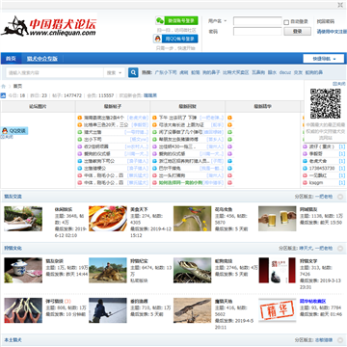347x347 pixels.
Task: Open the flying eagle thumbnail
Action: [x=193, y=310]
